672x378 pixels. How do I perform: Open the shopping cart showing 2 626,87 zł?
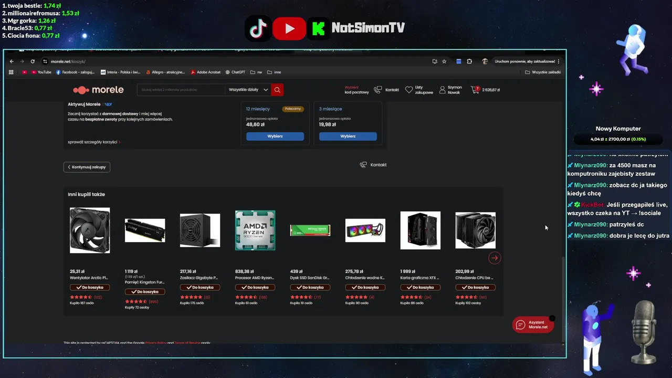pos(486,90)
